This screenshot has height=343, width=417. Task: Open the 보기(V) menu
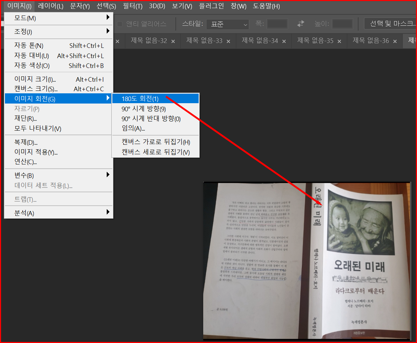[182, 6]
